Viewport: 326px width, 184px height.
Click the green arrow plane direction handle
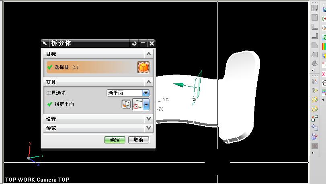pyautogui.click(x=179, y=85)
